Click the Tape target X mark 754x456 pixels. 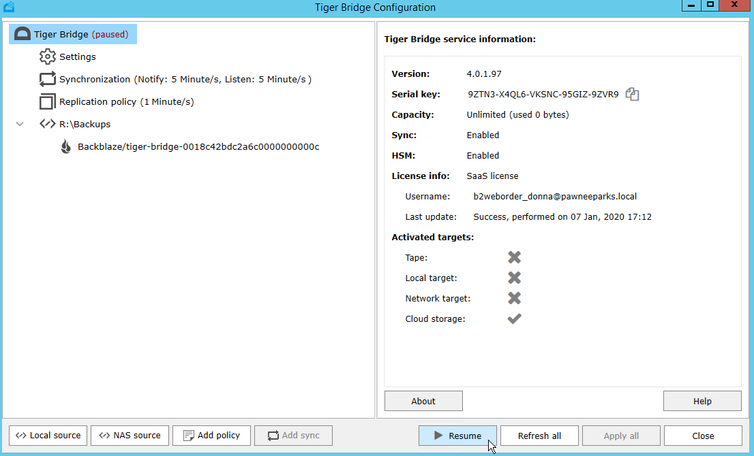click(514, 257)
